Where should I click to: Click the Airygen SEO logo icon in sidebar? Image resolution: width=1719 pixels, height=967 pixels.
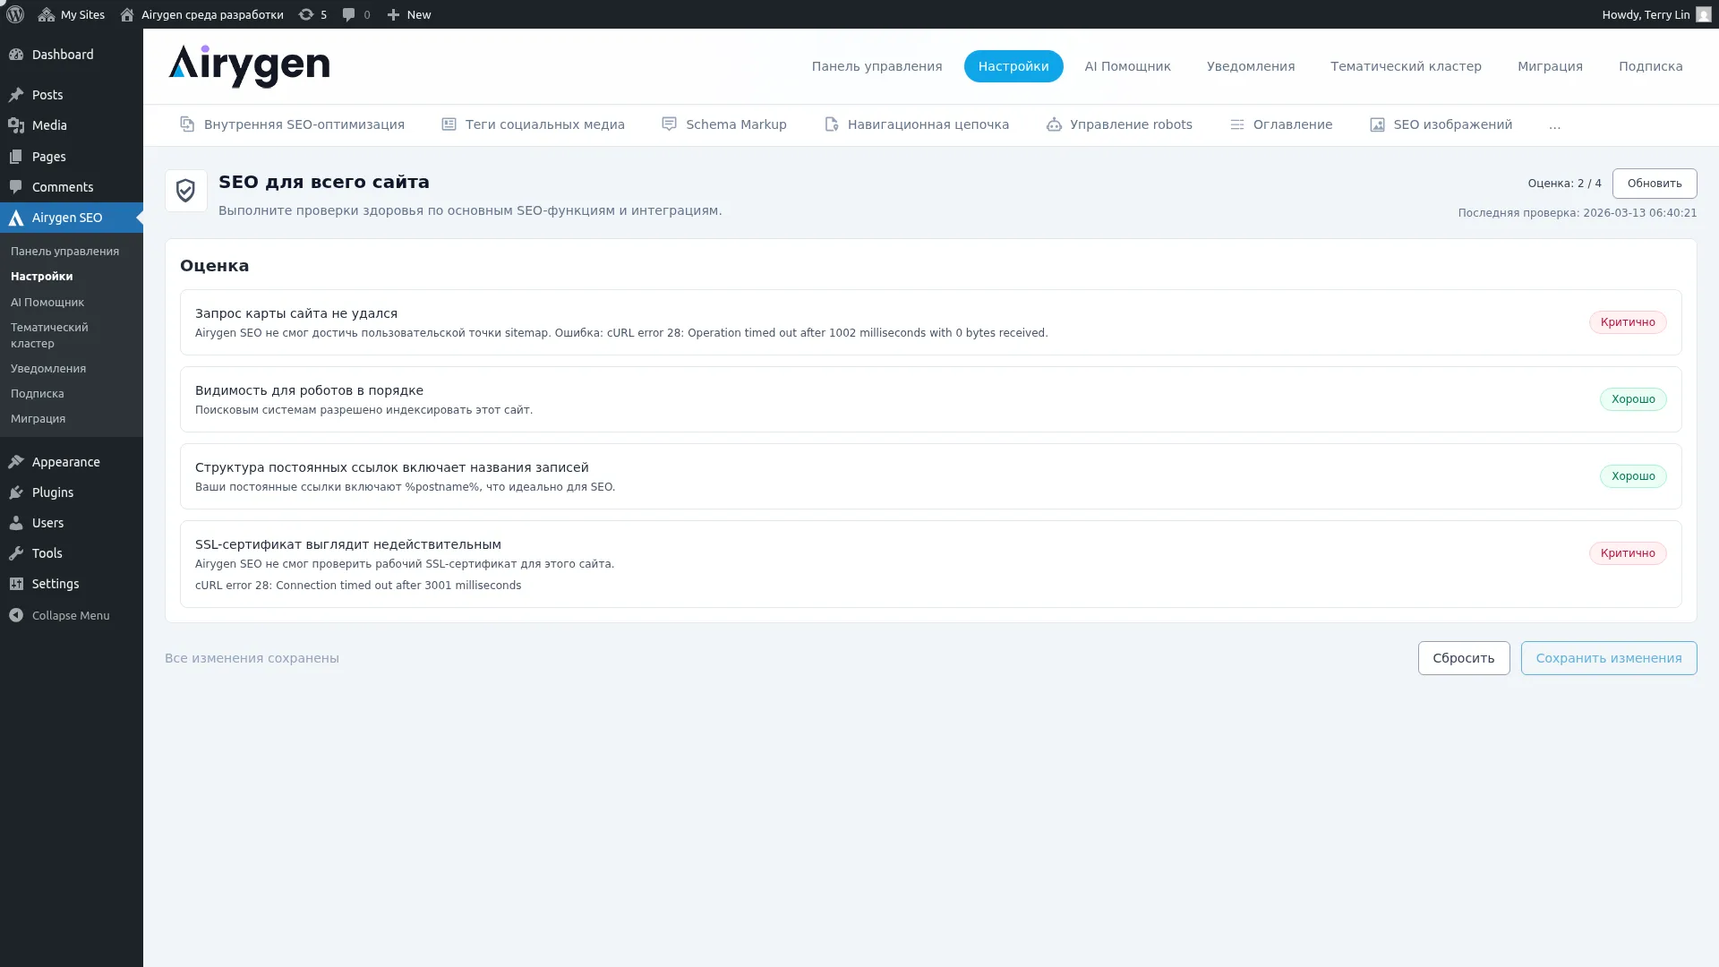coord(16,218)
